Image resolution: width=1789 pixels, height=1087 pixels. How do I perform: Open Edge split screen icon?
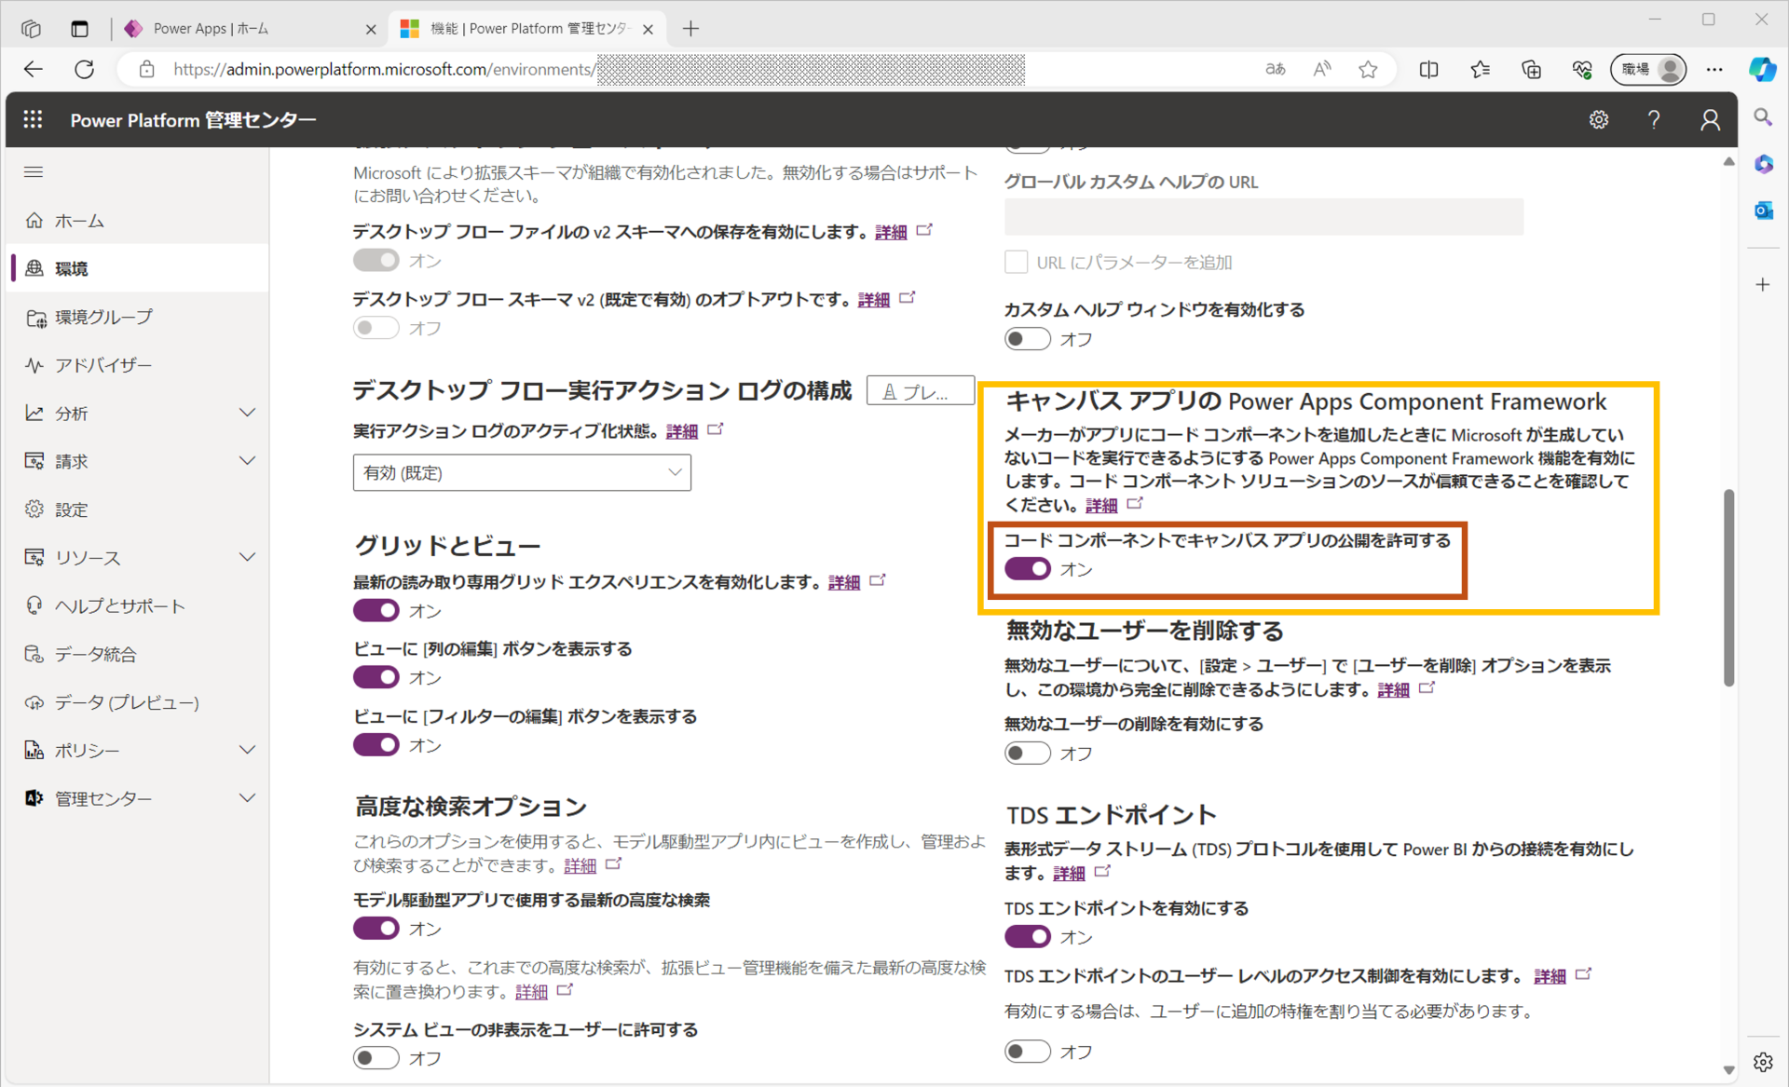point(1428,69)
